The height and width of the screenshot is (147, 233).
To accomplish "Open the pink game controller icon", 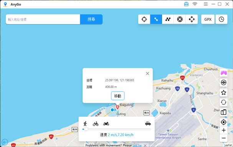I will 223,73.
